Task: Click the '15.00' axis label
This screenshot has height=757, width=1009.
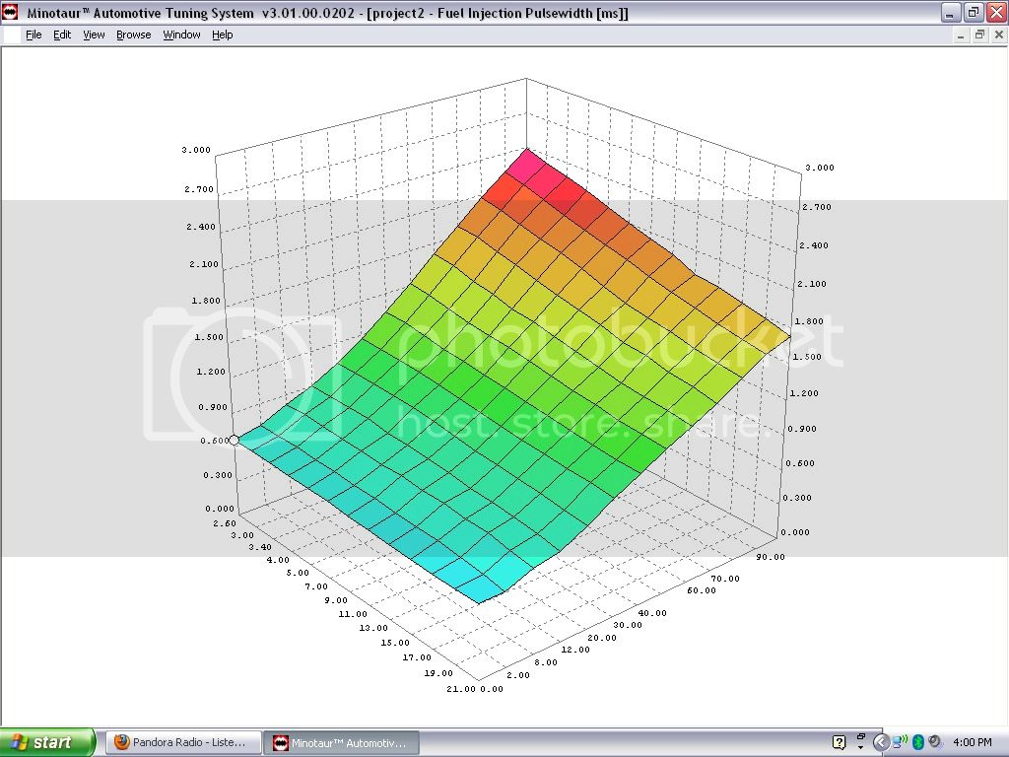Action: point(395,643)
